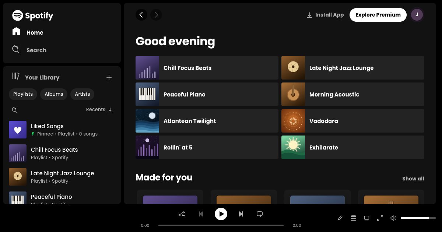
Task: Search within Your Library using small magnifier
Action: coord(14,110)
